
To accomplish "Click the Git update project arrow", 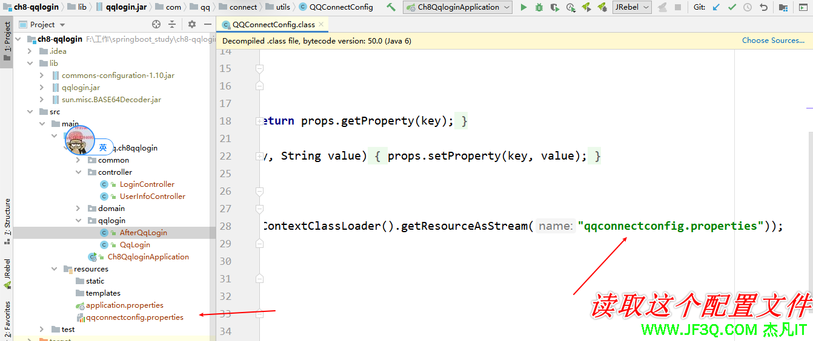I will click(x=716, y=7).
